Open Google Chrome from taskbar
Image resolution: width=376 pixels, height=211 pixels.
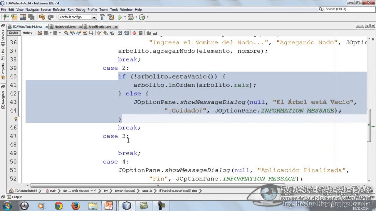[58, 206]
